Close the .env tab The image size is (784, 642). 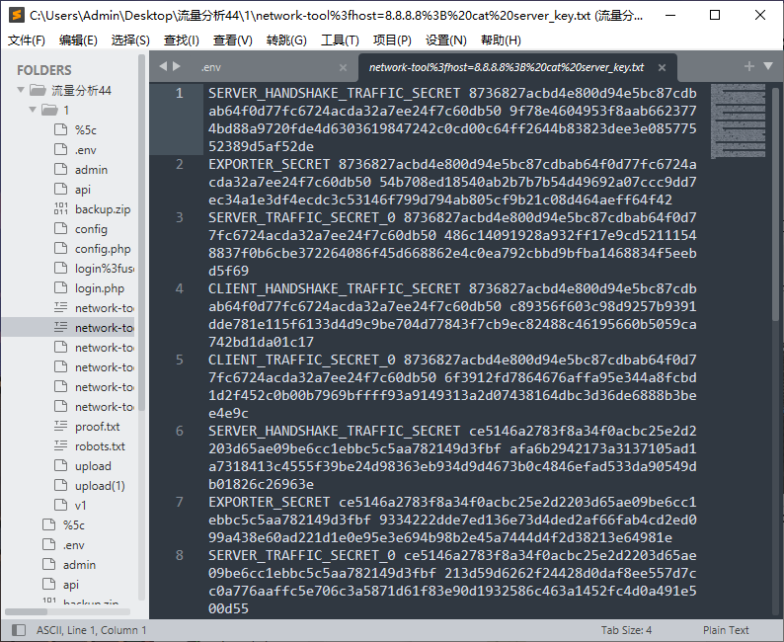tap(343, 67)
